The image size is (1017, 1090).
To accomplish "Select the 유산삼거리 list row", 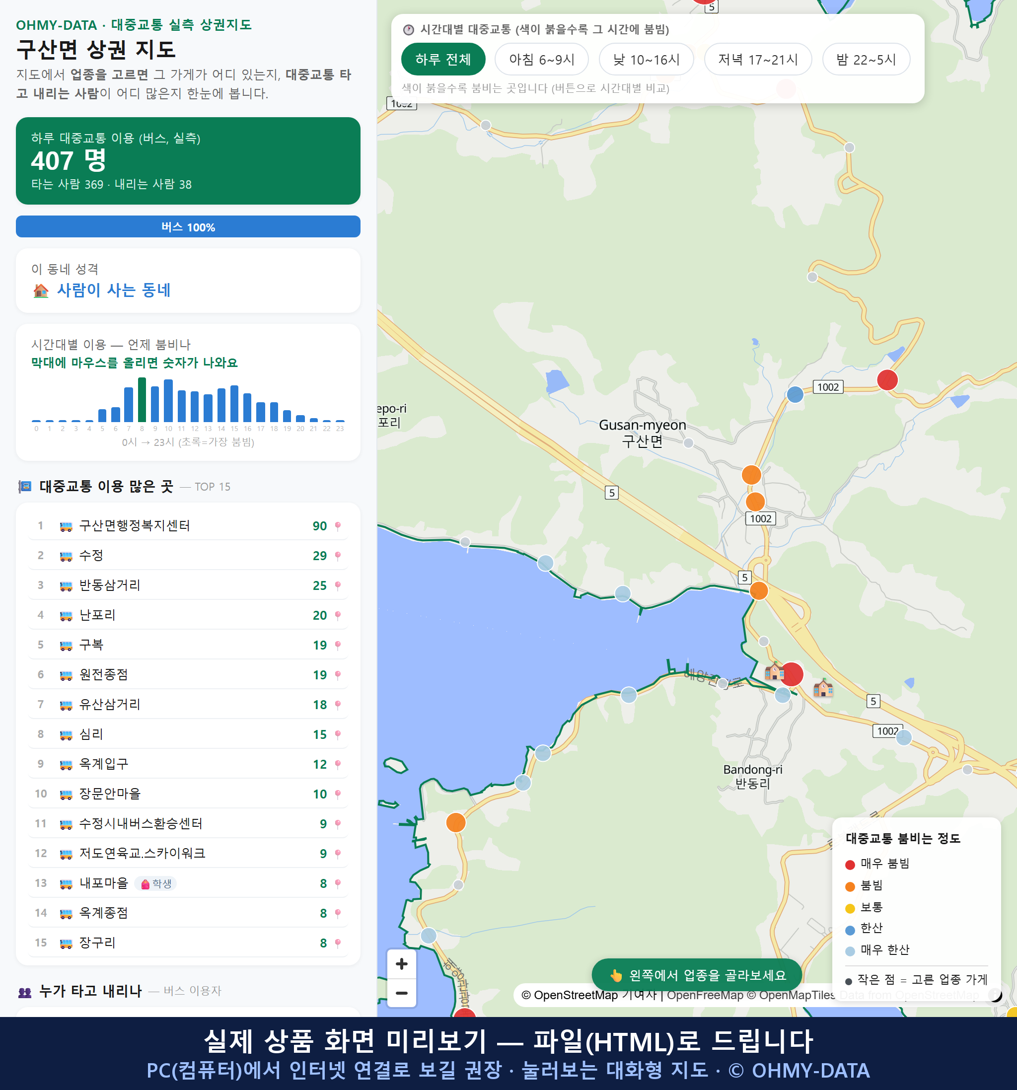I will pos(188,705).
